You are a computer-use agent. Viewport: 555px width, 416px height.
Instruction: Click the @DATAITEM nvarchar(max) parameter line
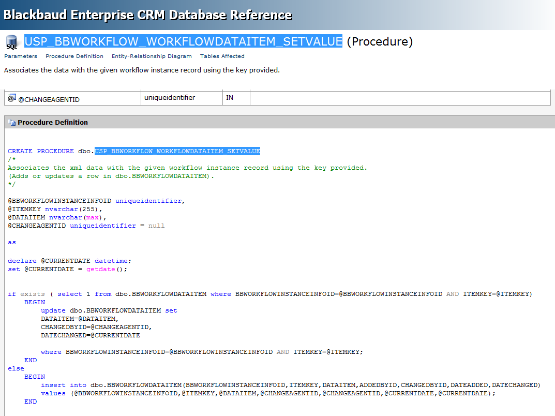[57, 217]
